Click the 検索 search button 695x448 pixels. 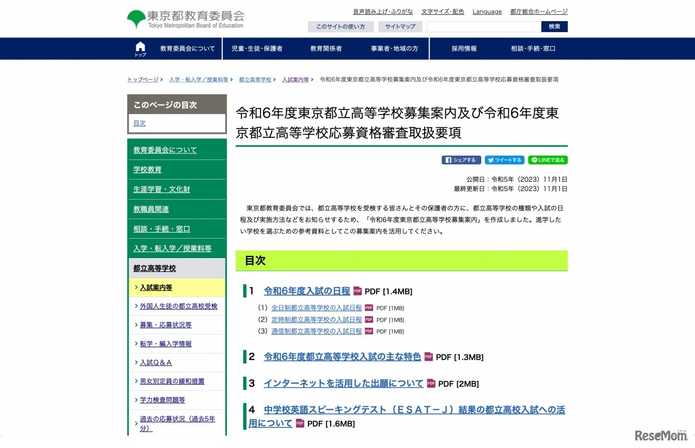tap(554, 27)
